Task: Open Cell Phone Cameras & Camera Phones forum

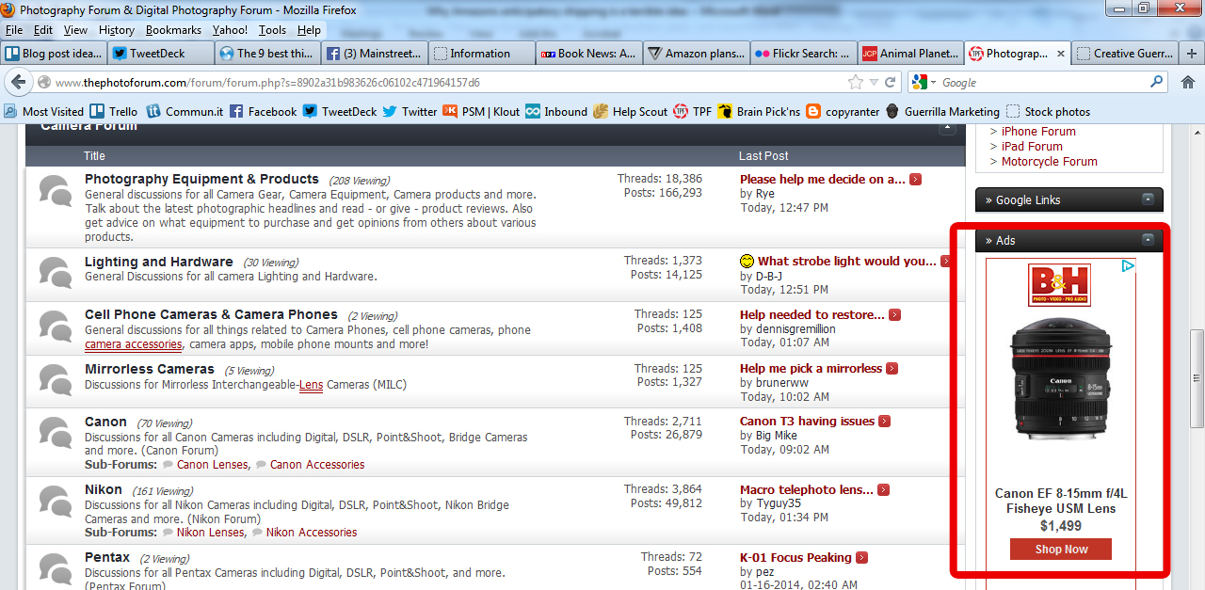Action: 211,314
